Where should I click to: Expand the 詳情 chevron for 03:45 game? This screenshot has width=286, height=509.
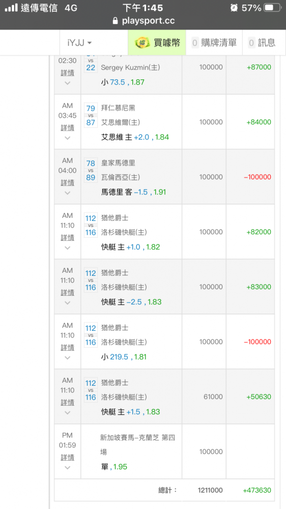pyautogui.click(x=68, y=138)
